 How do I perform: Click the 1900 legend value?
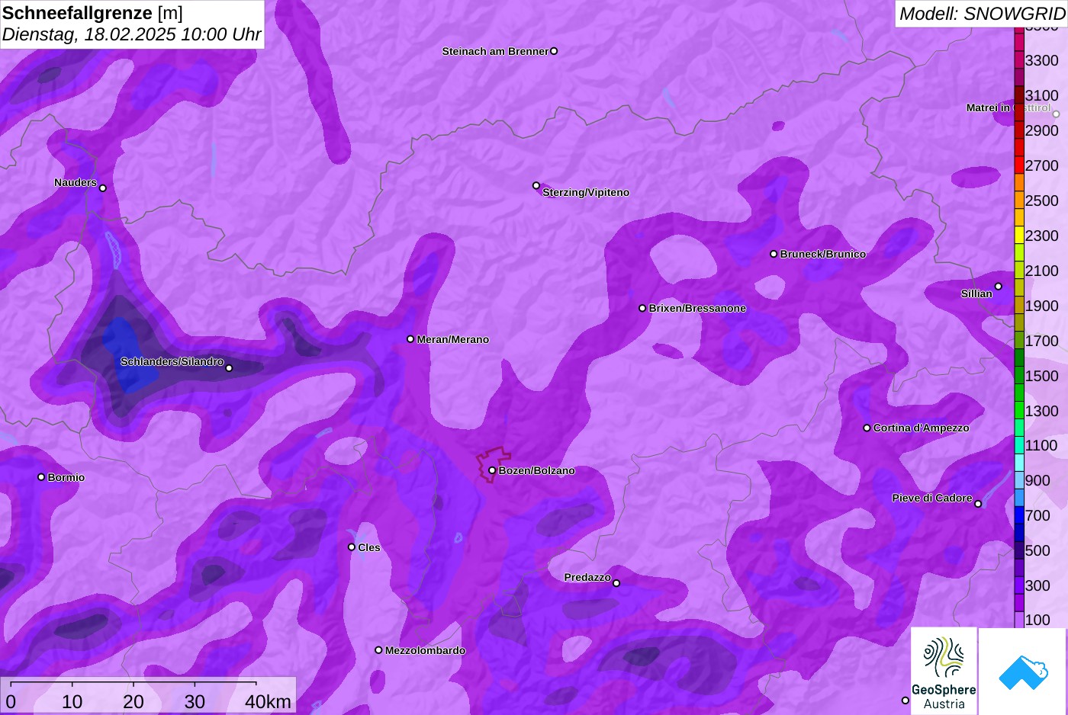click(x=1042, y=306)
